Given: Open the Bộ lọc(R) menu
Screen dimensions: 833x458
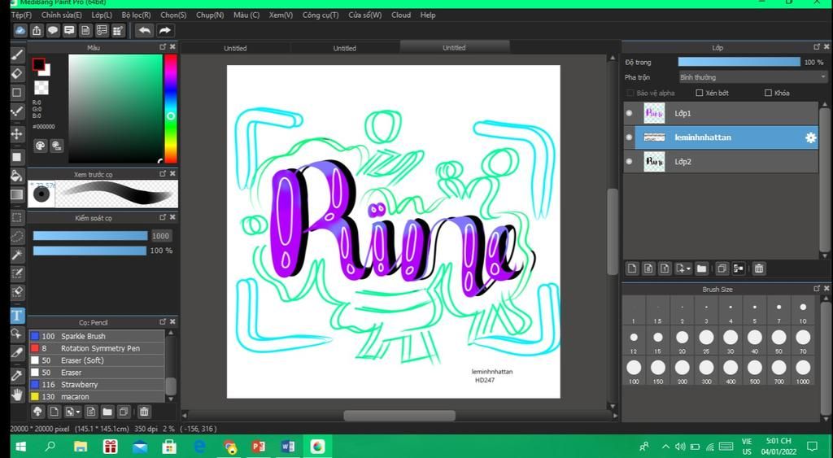Looking at the screenshot, I should pyautogui.click(x=136, y=15).
